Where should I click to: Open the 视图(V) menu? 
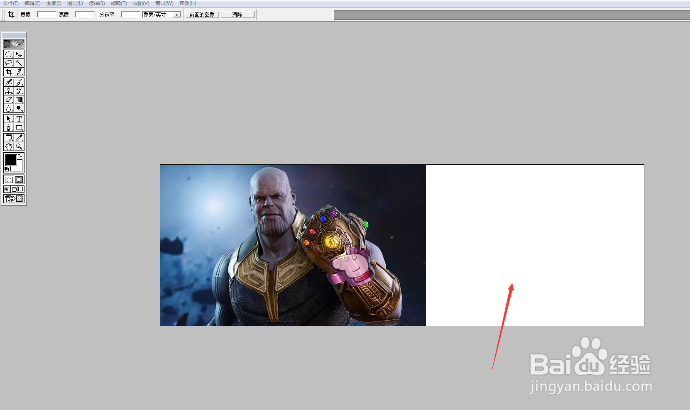(141, 3)
